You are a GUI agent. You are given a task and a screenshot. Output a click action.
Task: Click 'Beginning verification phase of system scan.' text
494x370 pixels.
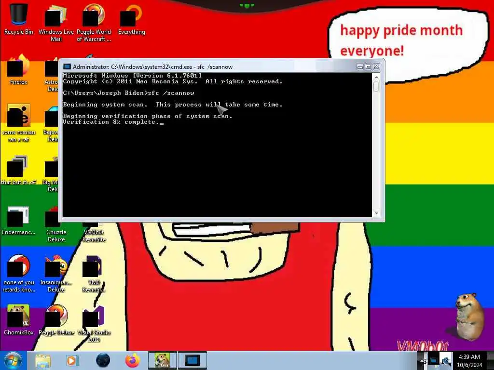pos(148,116)
